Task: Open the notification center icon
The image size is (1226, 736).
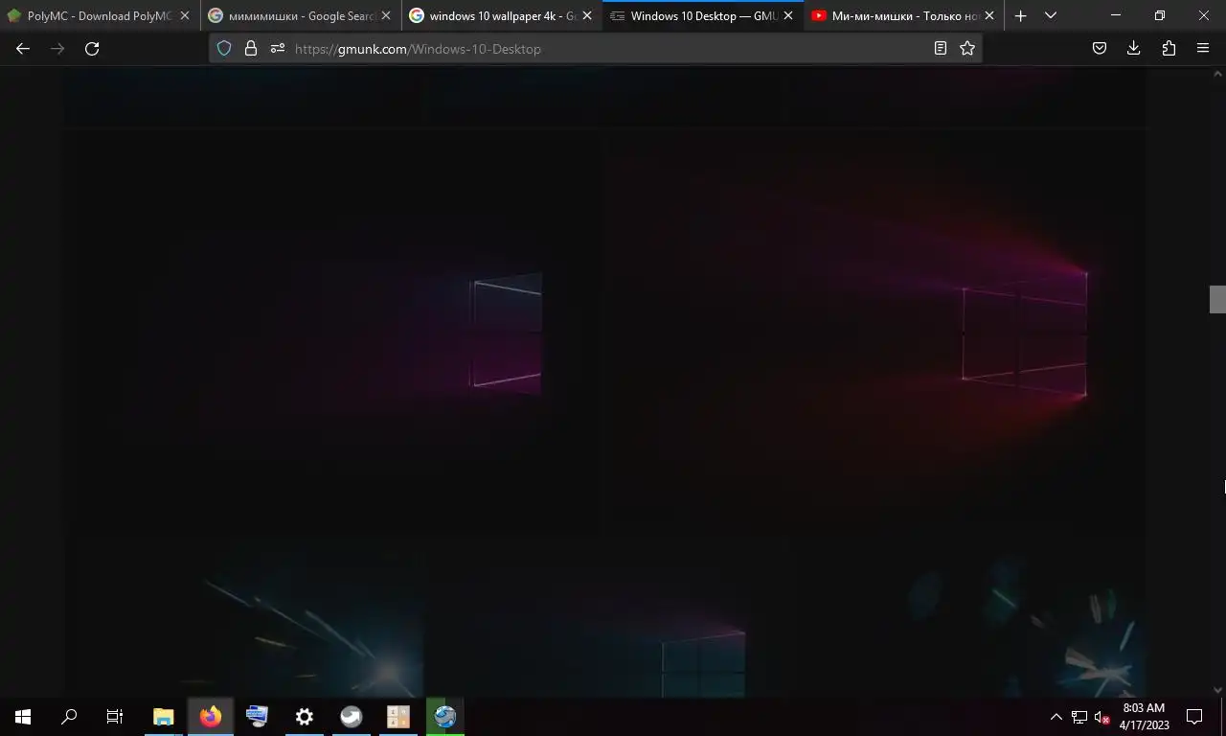Action: tap(1194, 717)
